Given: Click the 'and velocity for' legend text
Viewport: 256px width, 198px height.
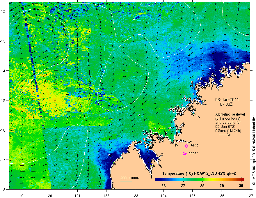Looking at the screenshot, I should pos(228,123).
